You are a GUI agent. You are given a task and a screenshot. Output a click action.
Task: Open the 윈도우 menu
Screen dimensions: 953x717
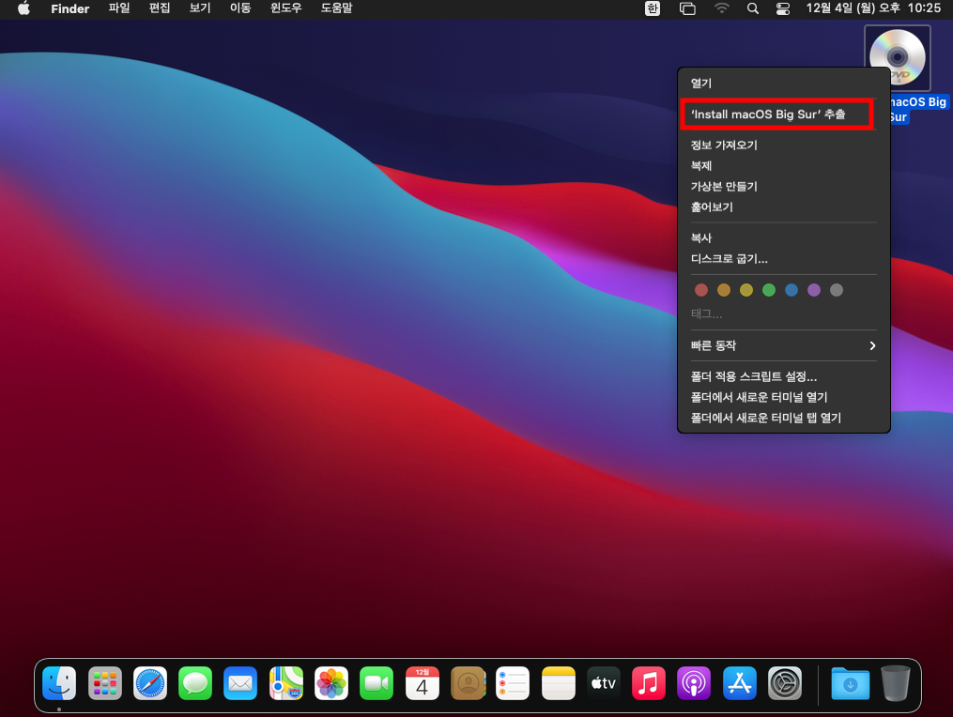pos(285,8)
